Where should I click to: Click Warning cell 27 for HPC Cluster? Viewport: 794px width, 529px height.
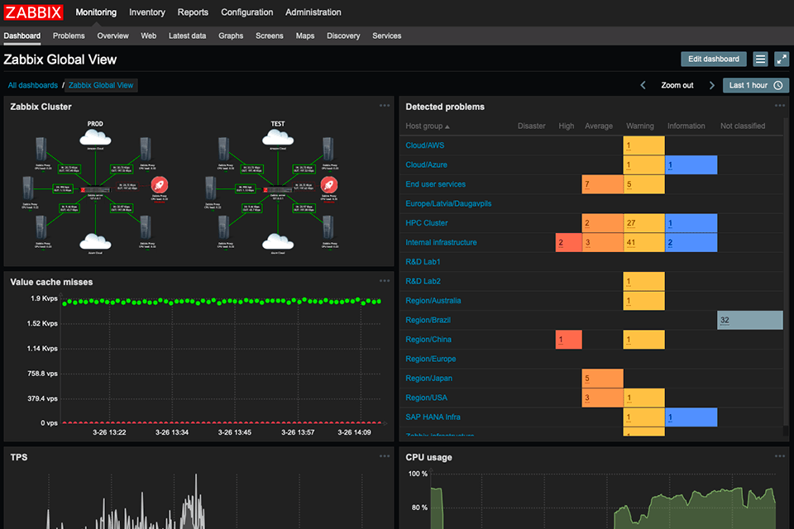[x=643, y=222]
